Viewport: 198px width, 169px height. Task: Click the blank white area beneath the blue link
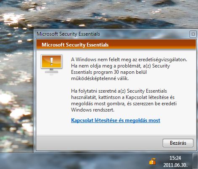[x=116, y=129]
